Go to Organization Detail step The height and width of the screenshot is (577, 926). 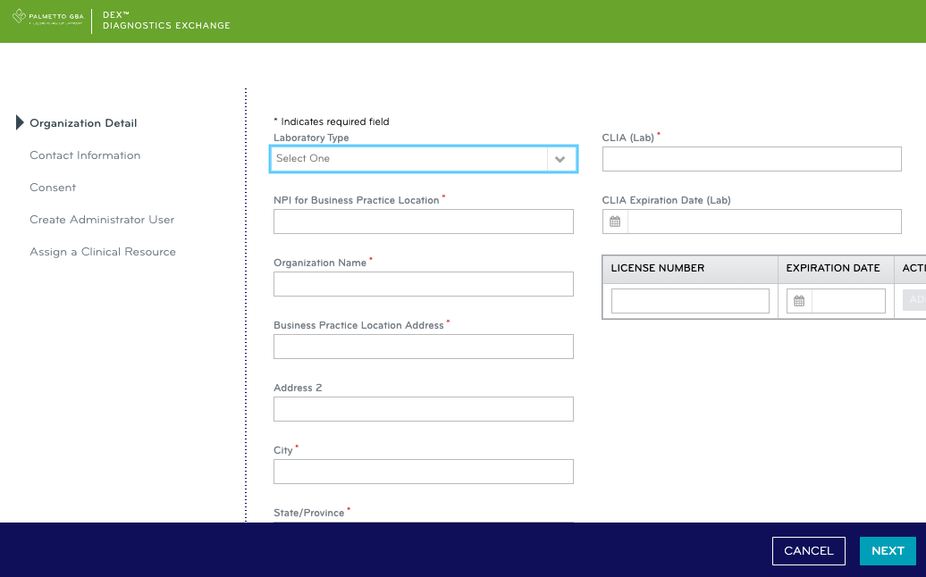(83, 123)
